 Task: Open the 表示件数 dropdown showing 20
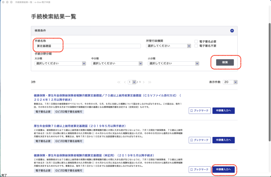point(230,82)
